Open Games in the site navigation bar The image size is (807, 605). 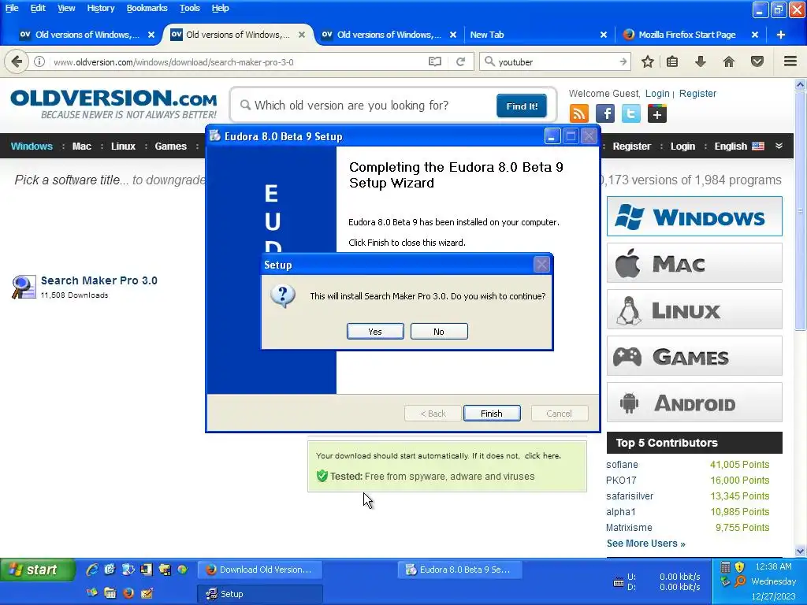(170, 146)
